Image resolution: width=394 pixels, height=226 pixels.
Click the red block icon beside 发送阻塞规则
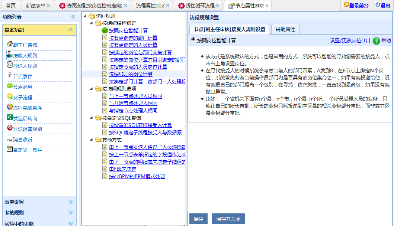[10, 128]
